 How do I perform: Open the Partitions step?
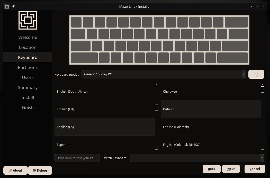28,67
